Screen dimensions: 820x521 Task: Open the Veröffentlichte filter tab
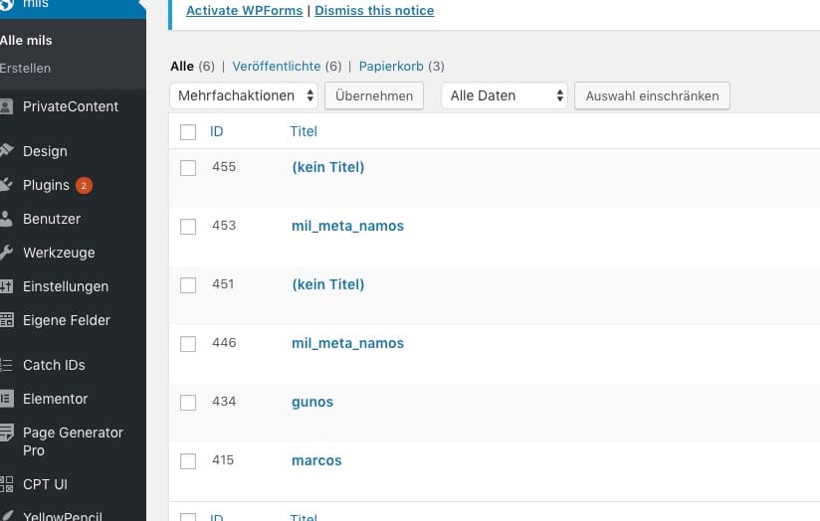tap(277, 67)
